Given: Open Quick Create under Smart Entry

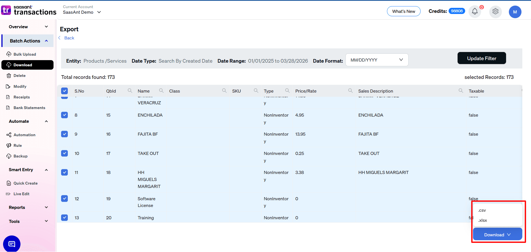Looking at the screenshot, I should point(25,183).
